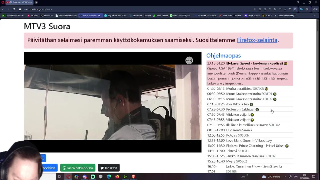Viewport: 320px width, 180px height.
Task: Select Love Island Suomi - Villasittely program
Action: click(x=249, y=140)
